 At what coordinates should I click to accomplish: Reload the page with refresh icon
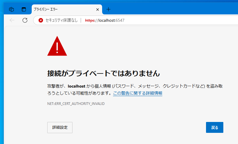(25, 20)
